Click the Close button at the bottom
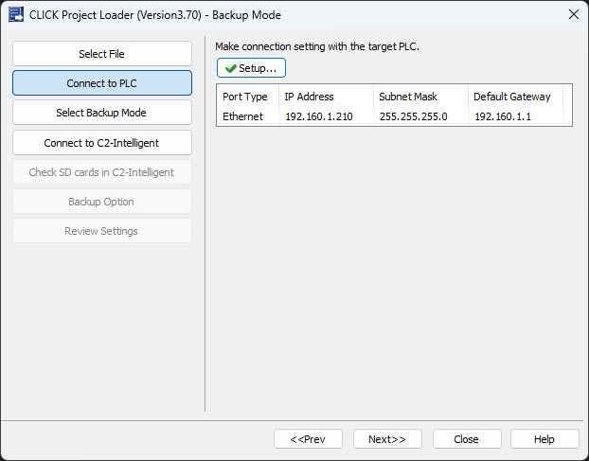 pos(467,439)
